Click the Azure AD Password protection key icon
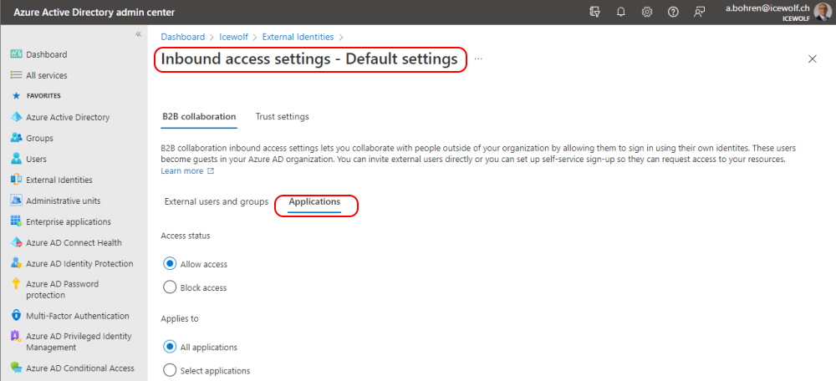The height and width of the screenshot is (381, 836). pos(16,284)
